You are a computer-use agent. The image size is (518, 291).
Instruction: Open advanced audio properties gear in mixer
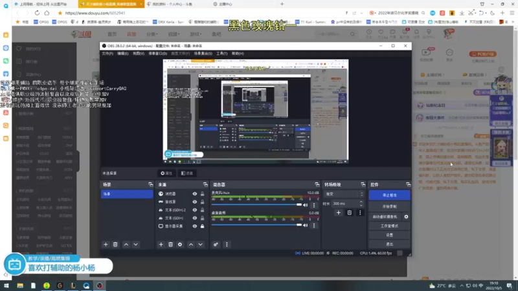[216, 244]
